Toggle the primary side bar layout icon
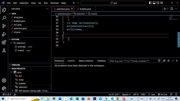The width and height of the screenshot is (180, 101). (x=150, y=3)
